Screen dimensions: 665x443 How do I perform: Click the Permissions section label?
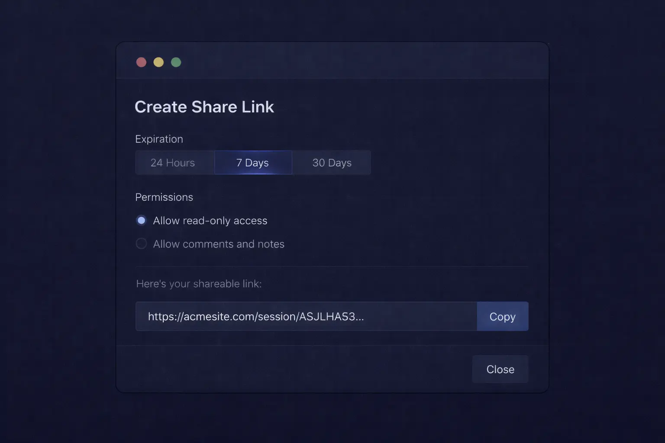164,197
